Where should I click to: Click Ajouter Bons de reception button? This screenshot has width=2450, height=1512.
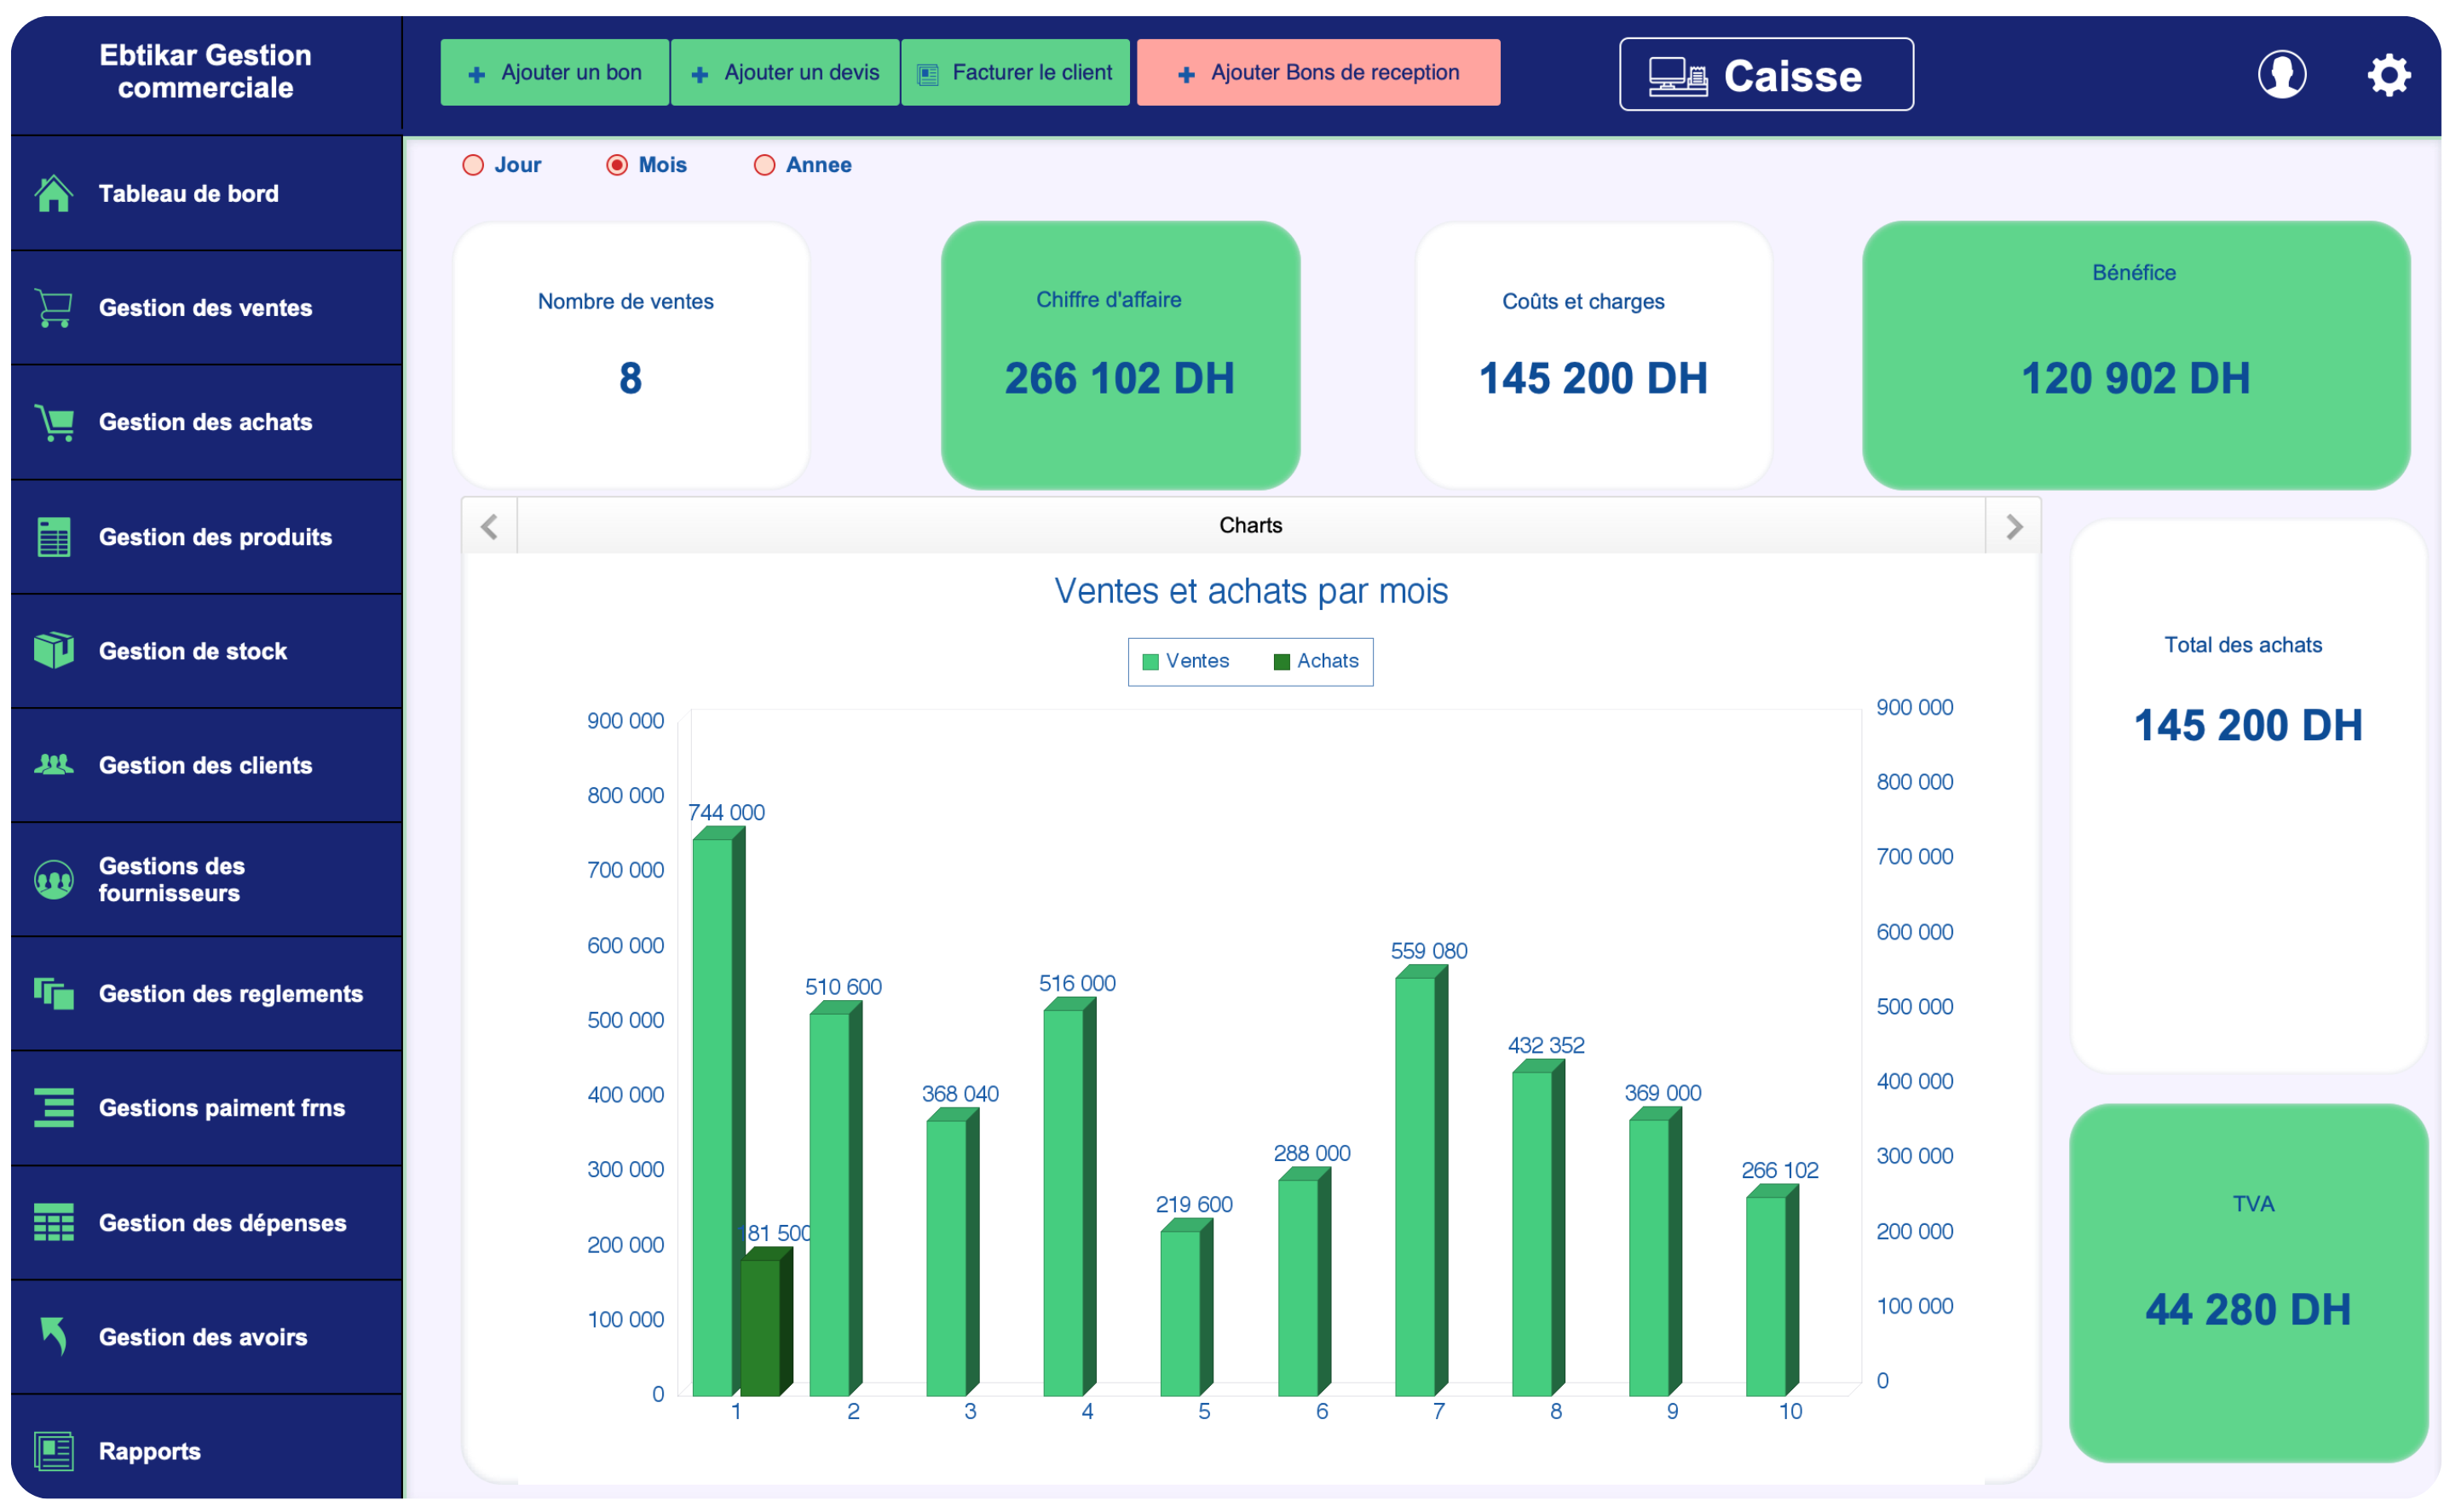1318,72
